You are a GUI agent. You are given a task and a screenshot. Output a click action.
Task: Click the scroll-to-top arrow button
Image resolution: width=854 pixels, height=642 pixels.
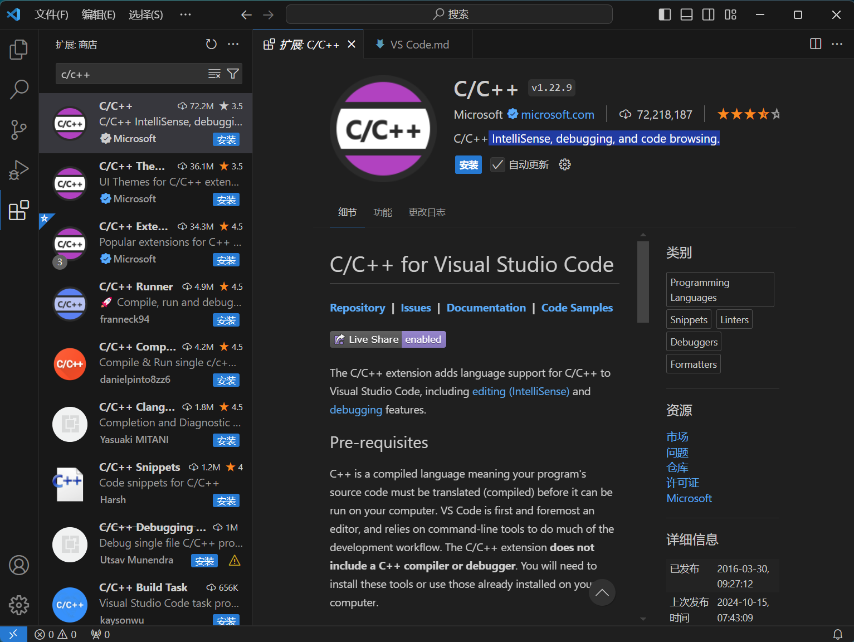[x=602, y=592]
